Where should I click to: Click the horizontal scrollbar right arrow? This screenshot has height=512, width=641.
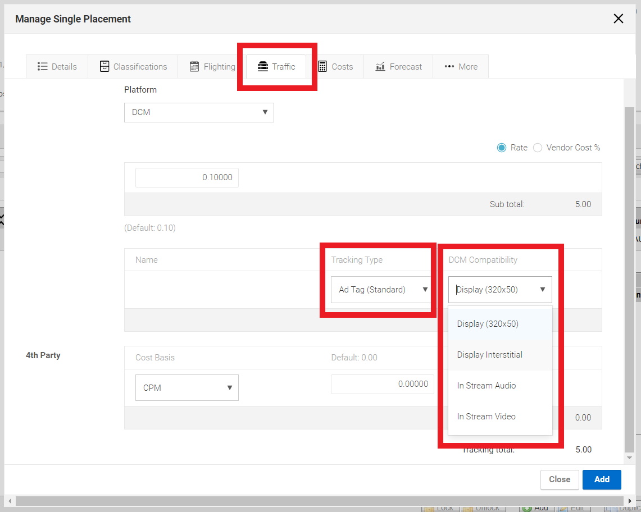pyautogui.click(x=630, y=501)
